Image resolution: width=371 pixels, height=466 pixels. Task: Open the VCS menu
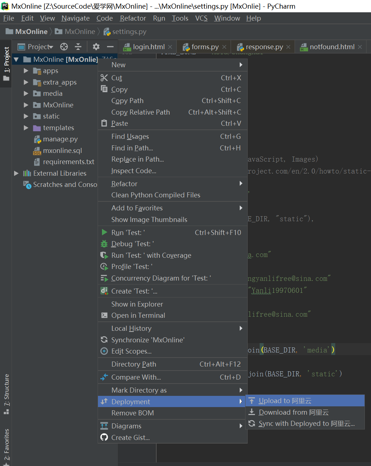click(x=201, y=18)
